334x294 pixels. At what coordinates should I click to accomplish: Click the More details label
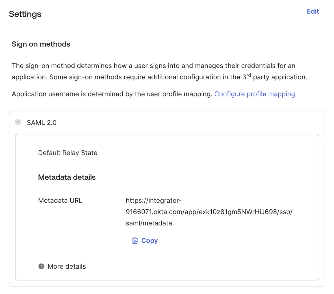[x=67, y=266]
